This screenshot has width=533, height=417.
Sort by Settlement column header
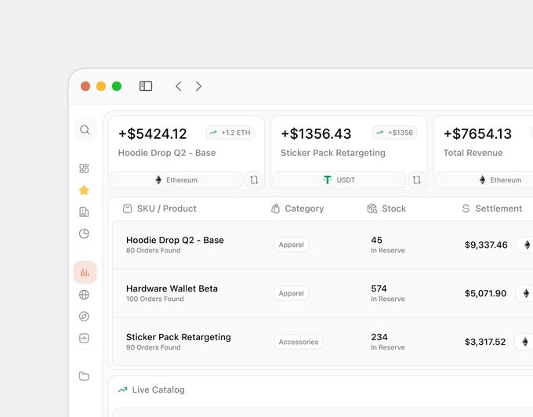pos(492,208)
